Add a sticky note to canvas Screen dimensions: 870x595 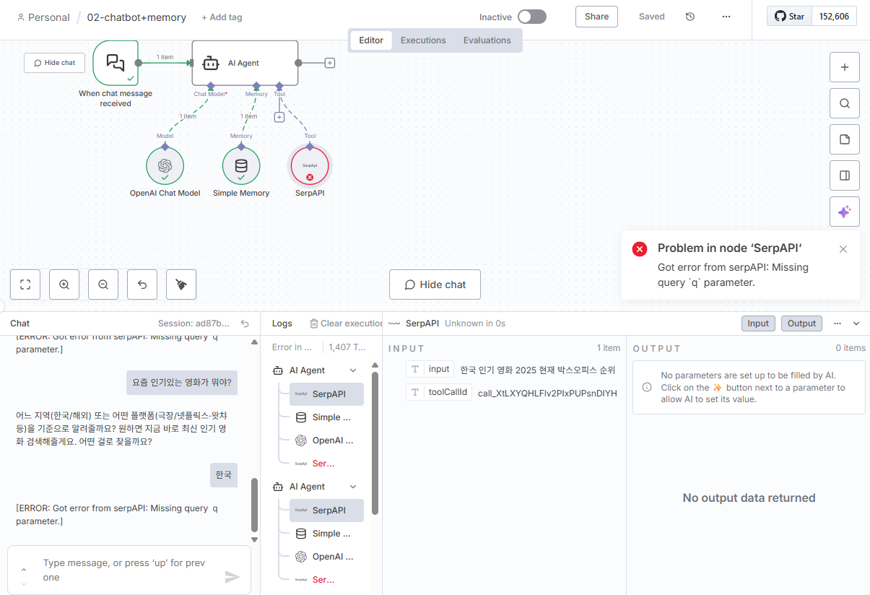pos(844,139)
